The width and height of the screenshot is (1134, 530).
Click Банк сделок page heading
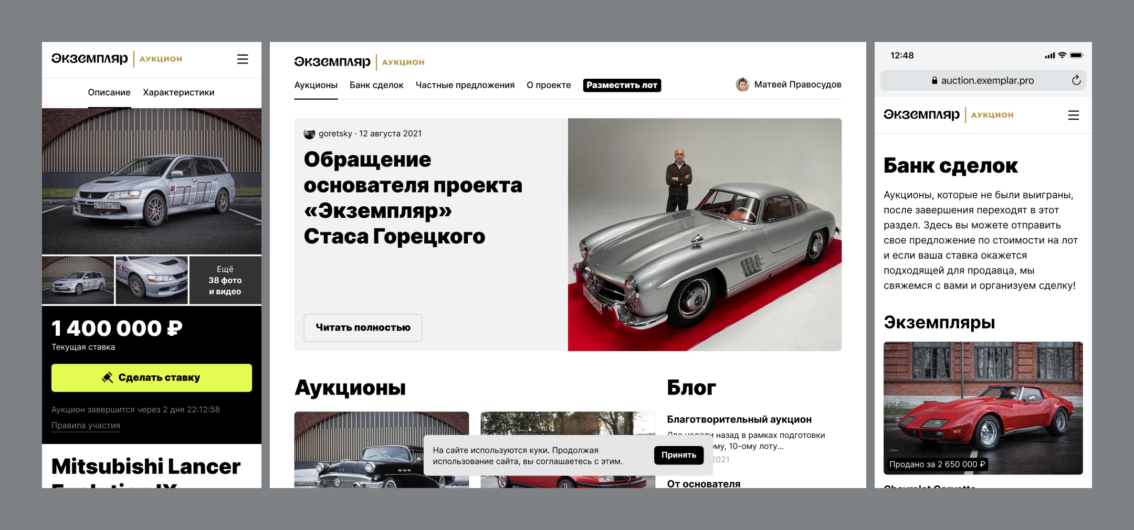(x=951, y=166)
